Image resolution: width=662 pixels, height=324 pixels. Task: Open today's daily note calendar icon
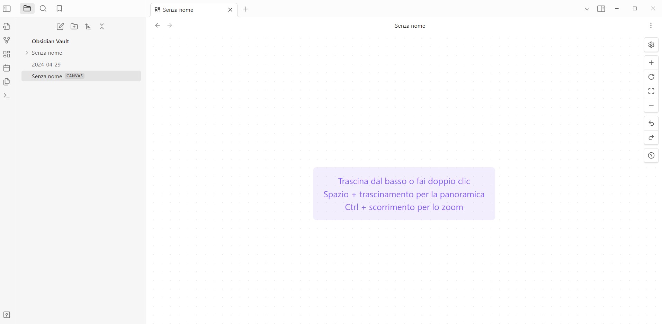pos(7,68)
